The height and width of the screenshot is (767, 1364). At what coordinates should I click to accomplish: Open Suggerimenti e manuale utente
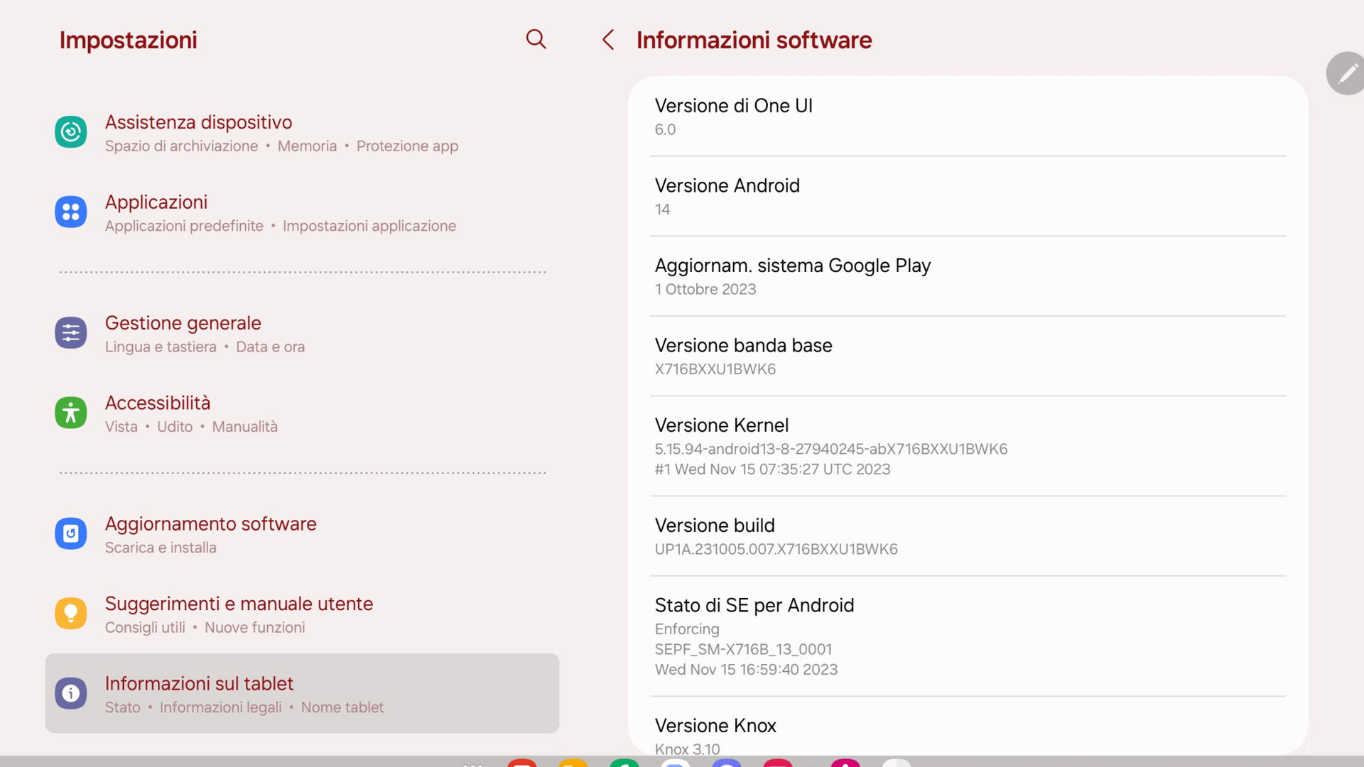(x=302, y=614)
